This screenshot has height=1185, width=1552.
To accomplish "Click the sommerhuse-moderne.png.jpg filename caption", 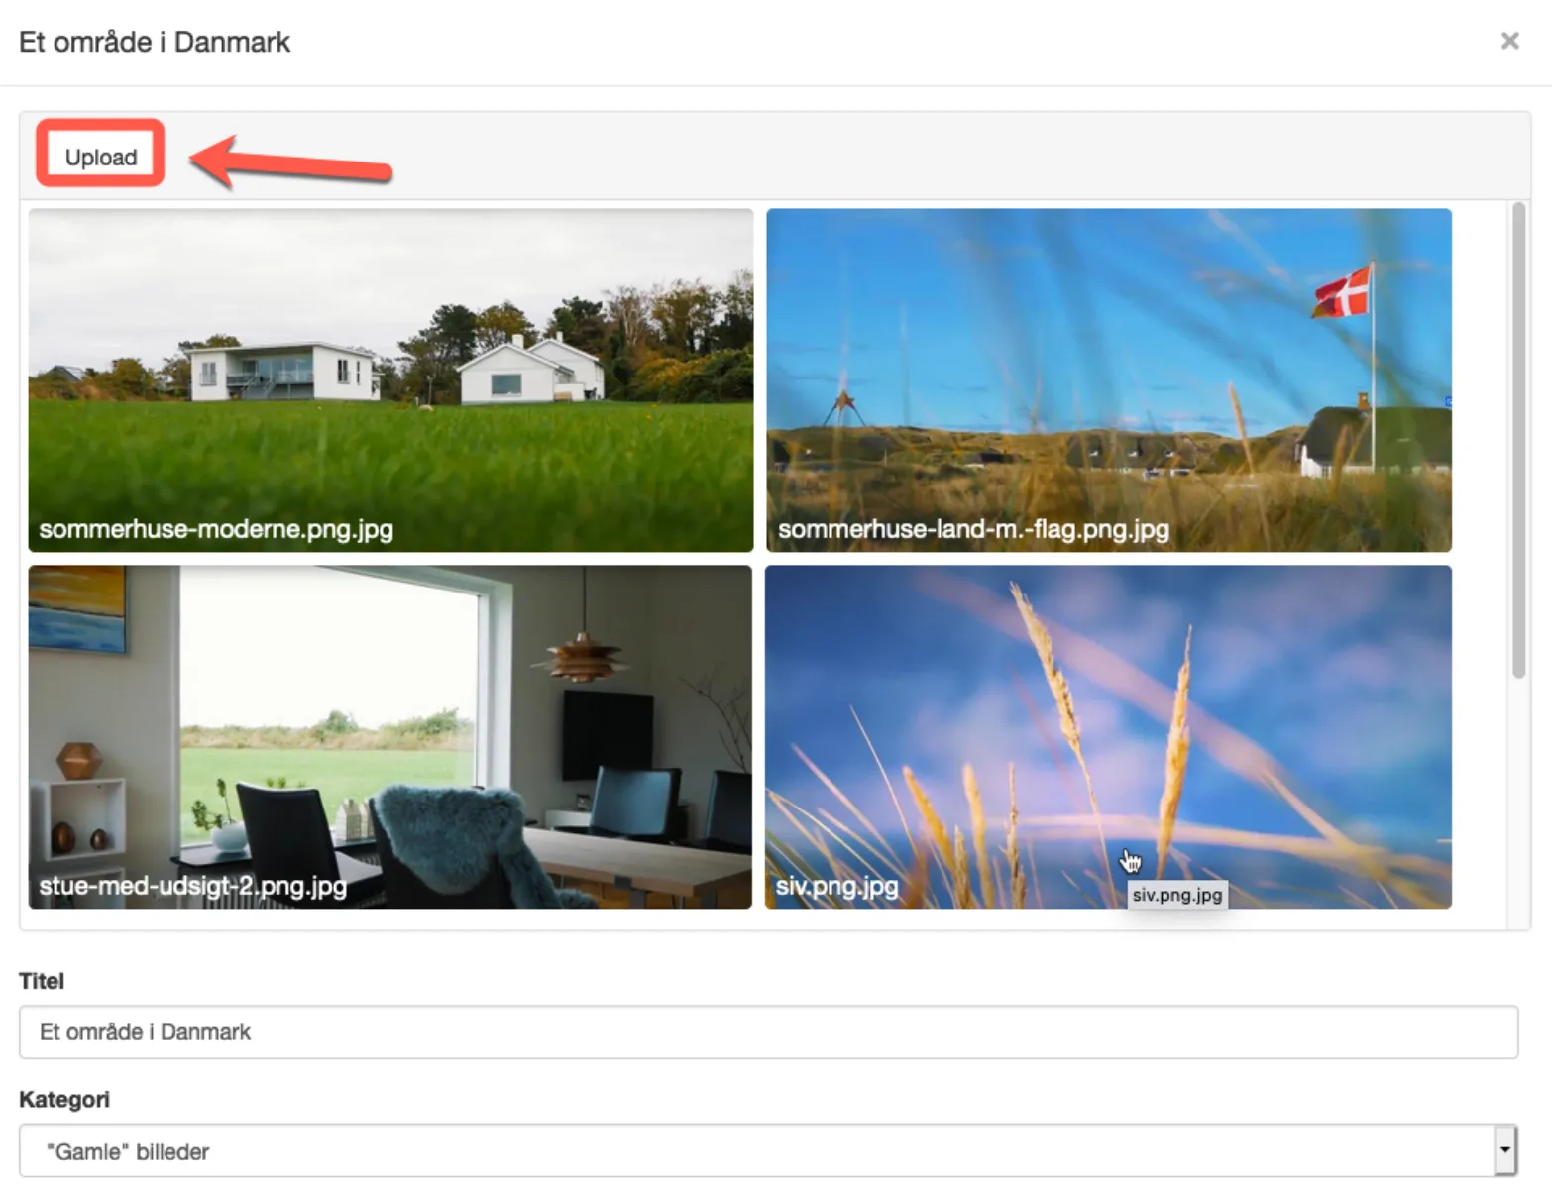I will point(216,529).
